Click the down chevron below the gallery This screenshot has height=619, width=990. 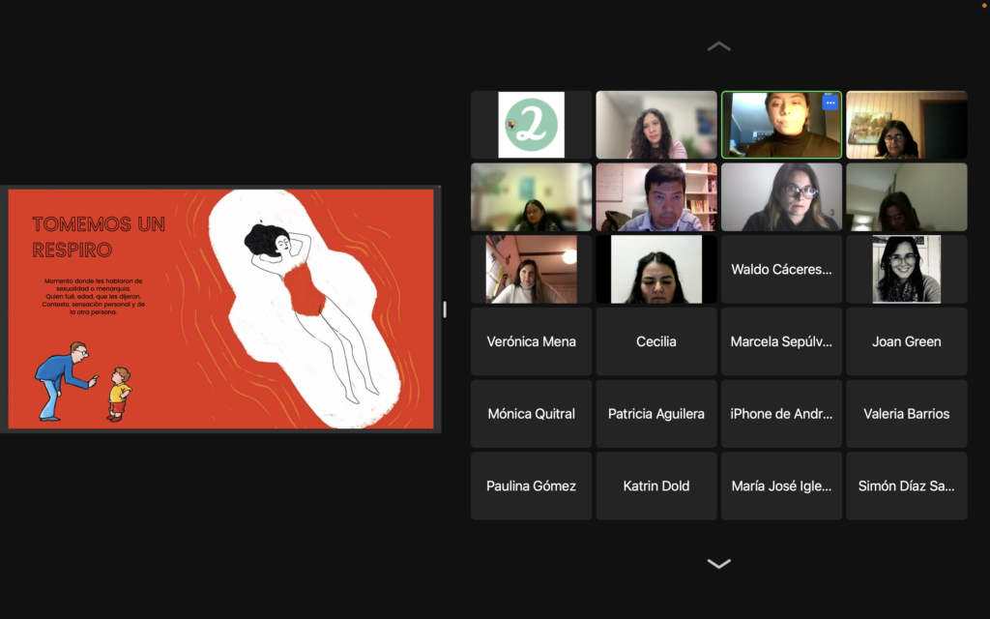718,564
